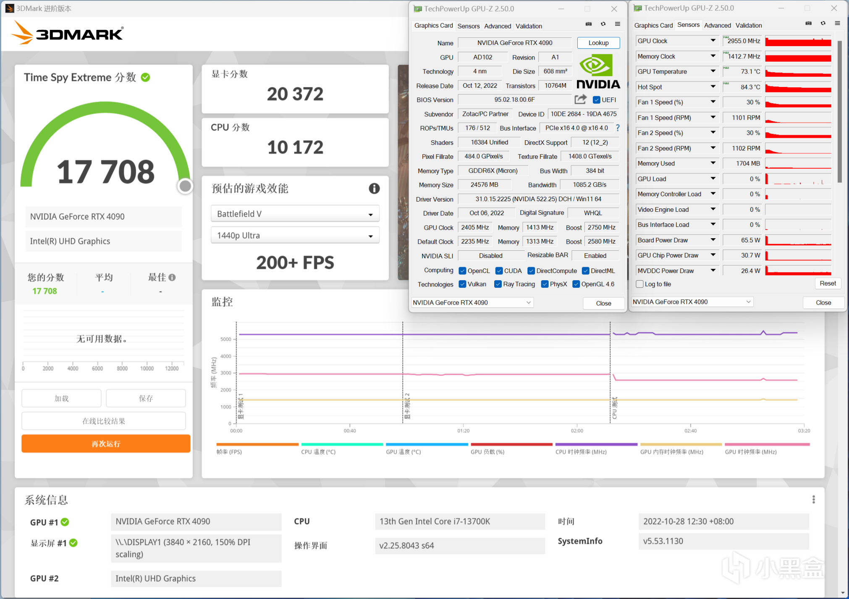The height and width of the screenshot is (599, 849).
Task: Click the Bus Interface question mark icon
Action: [x=618, y=128]
